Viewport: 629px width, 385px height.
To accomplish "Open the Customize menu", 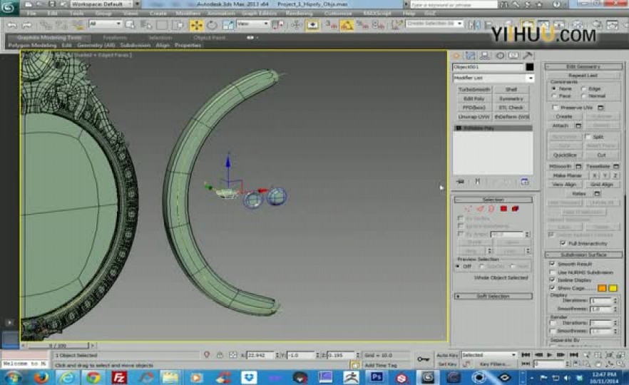I will [338, 14].
